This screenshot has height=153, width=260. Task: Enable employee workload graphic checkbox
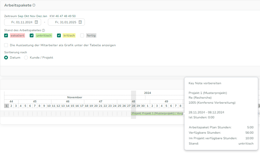[x=6, y=45]
